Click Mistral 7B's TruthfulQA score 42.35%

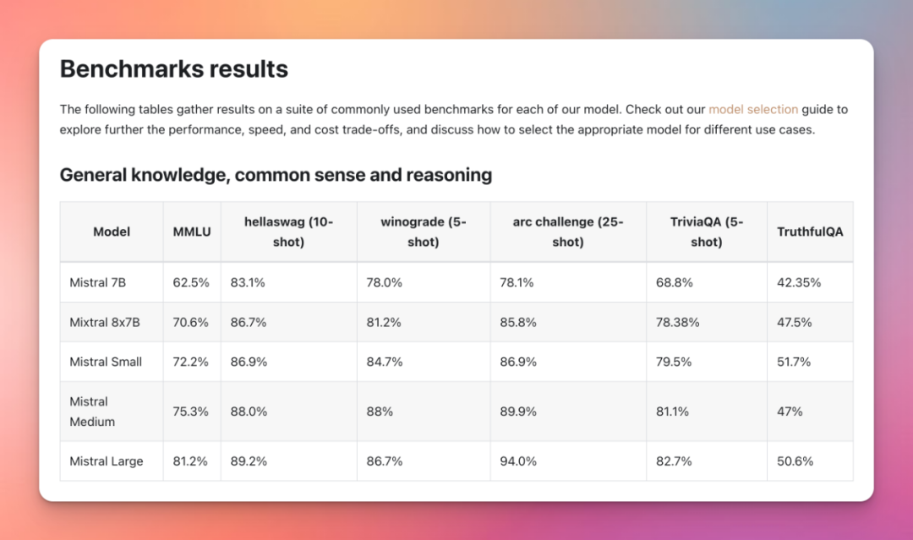[799, 282]
